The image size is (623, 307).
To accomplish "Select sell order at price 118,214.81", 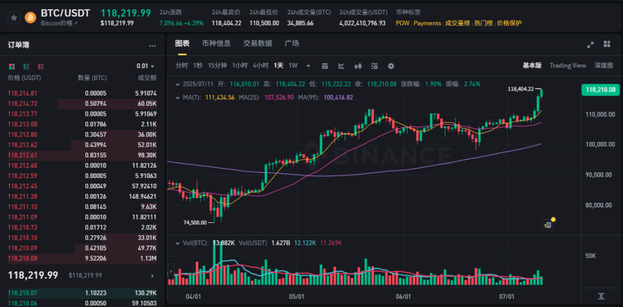I will tap(82, 94).
